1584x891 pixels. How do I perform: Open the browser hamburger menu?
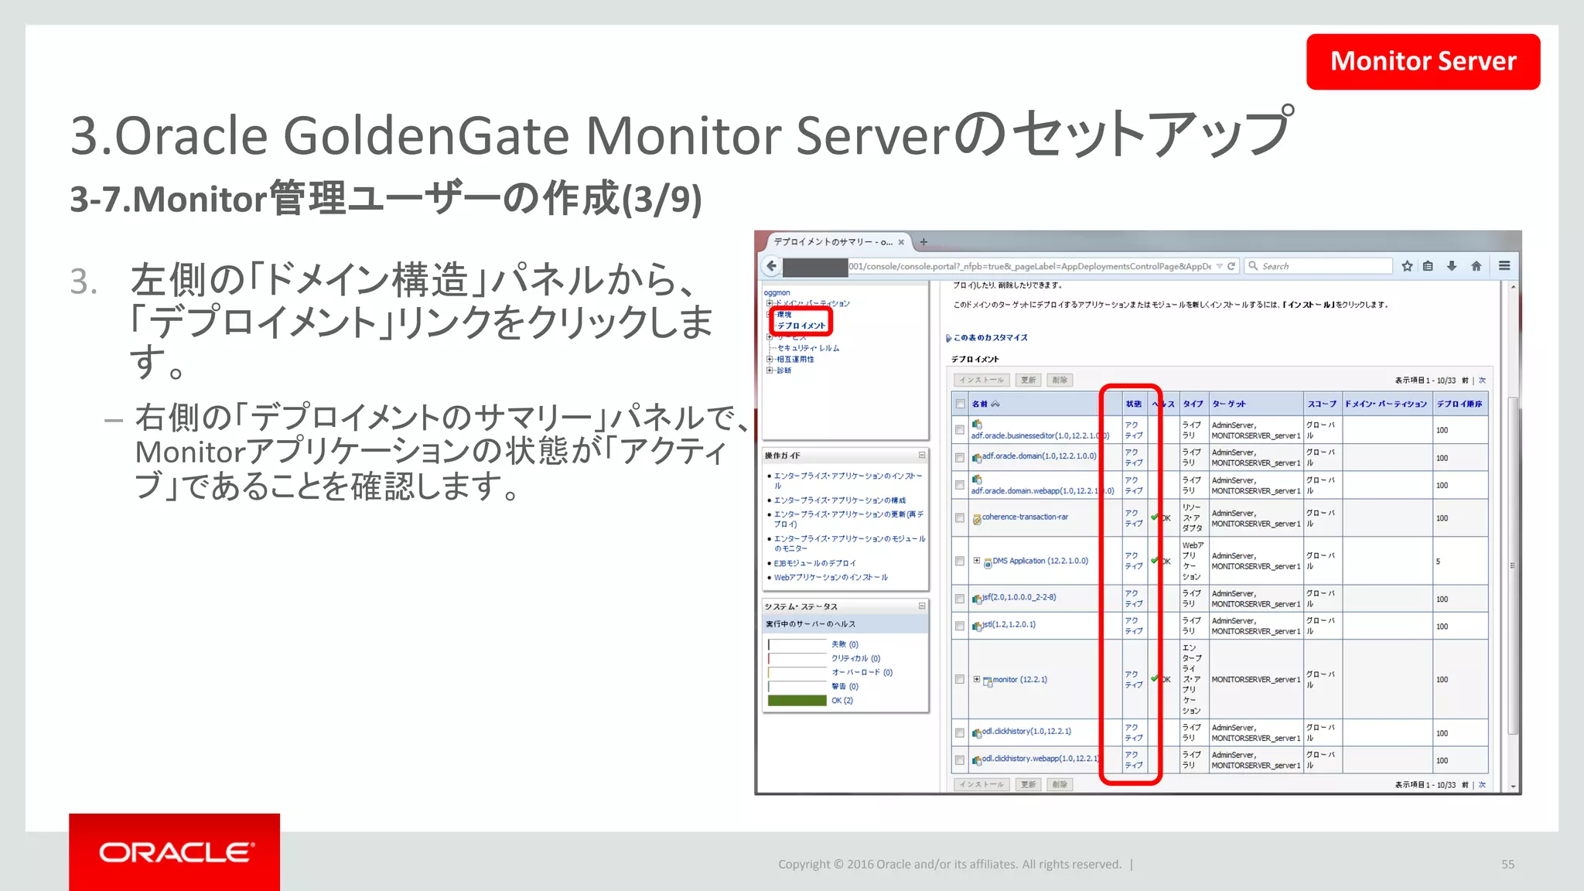coord(1504,266)
